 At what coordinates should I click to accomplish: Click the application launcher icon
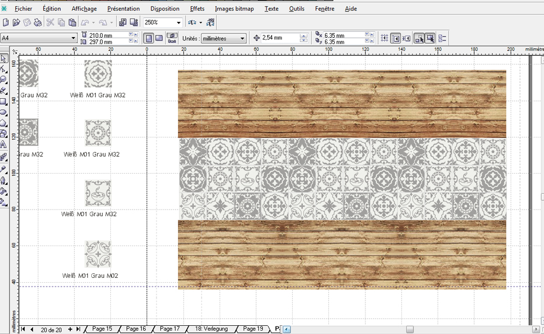(192, 22)
